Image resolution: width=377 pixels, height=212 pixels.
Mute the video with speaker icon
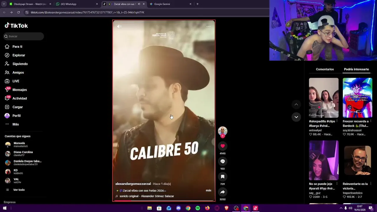tap(119, 26)
